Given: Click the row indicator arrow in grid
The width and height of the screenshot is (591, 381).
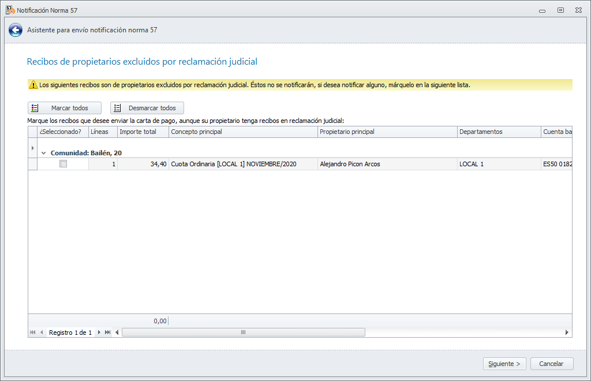Looking at the screenshot, I should (x=32, y=148).
